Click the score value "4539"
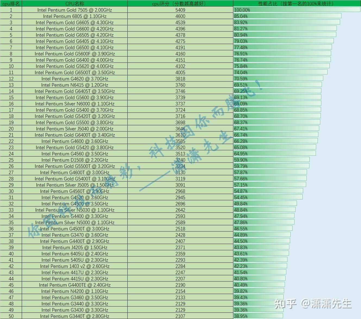Screen dimensions: 361x319 pos(180,22)
